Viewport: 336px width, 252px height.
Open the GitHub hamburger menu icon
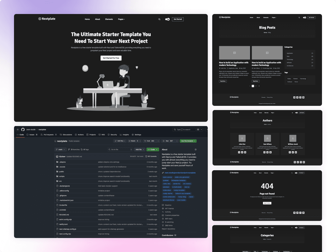(18, 129)
